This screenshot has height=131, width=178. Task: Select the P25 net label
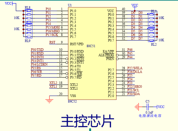coord(130,75)
